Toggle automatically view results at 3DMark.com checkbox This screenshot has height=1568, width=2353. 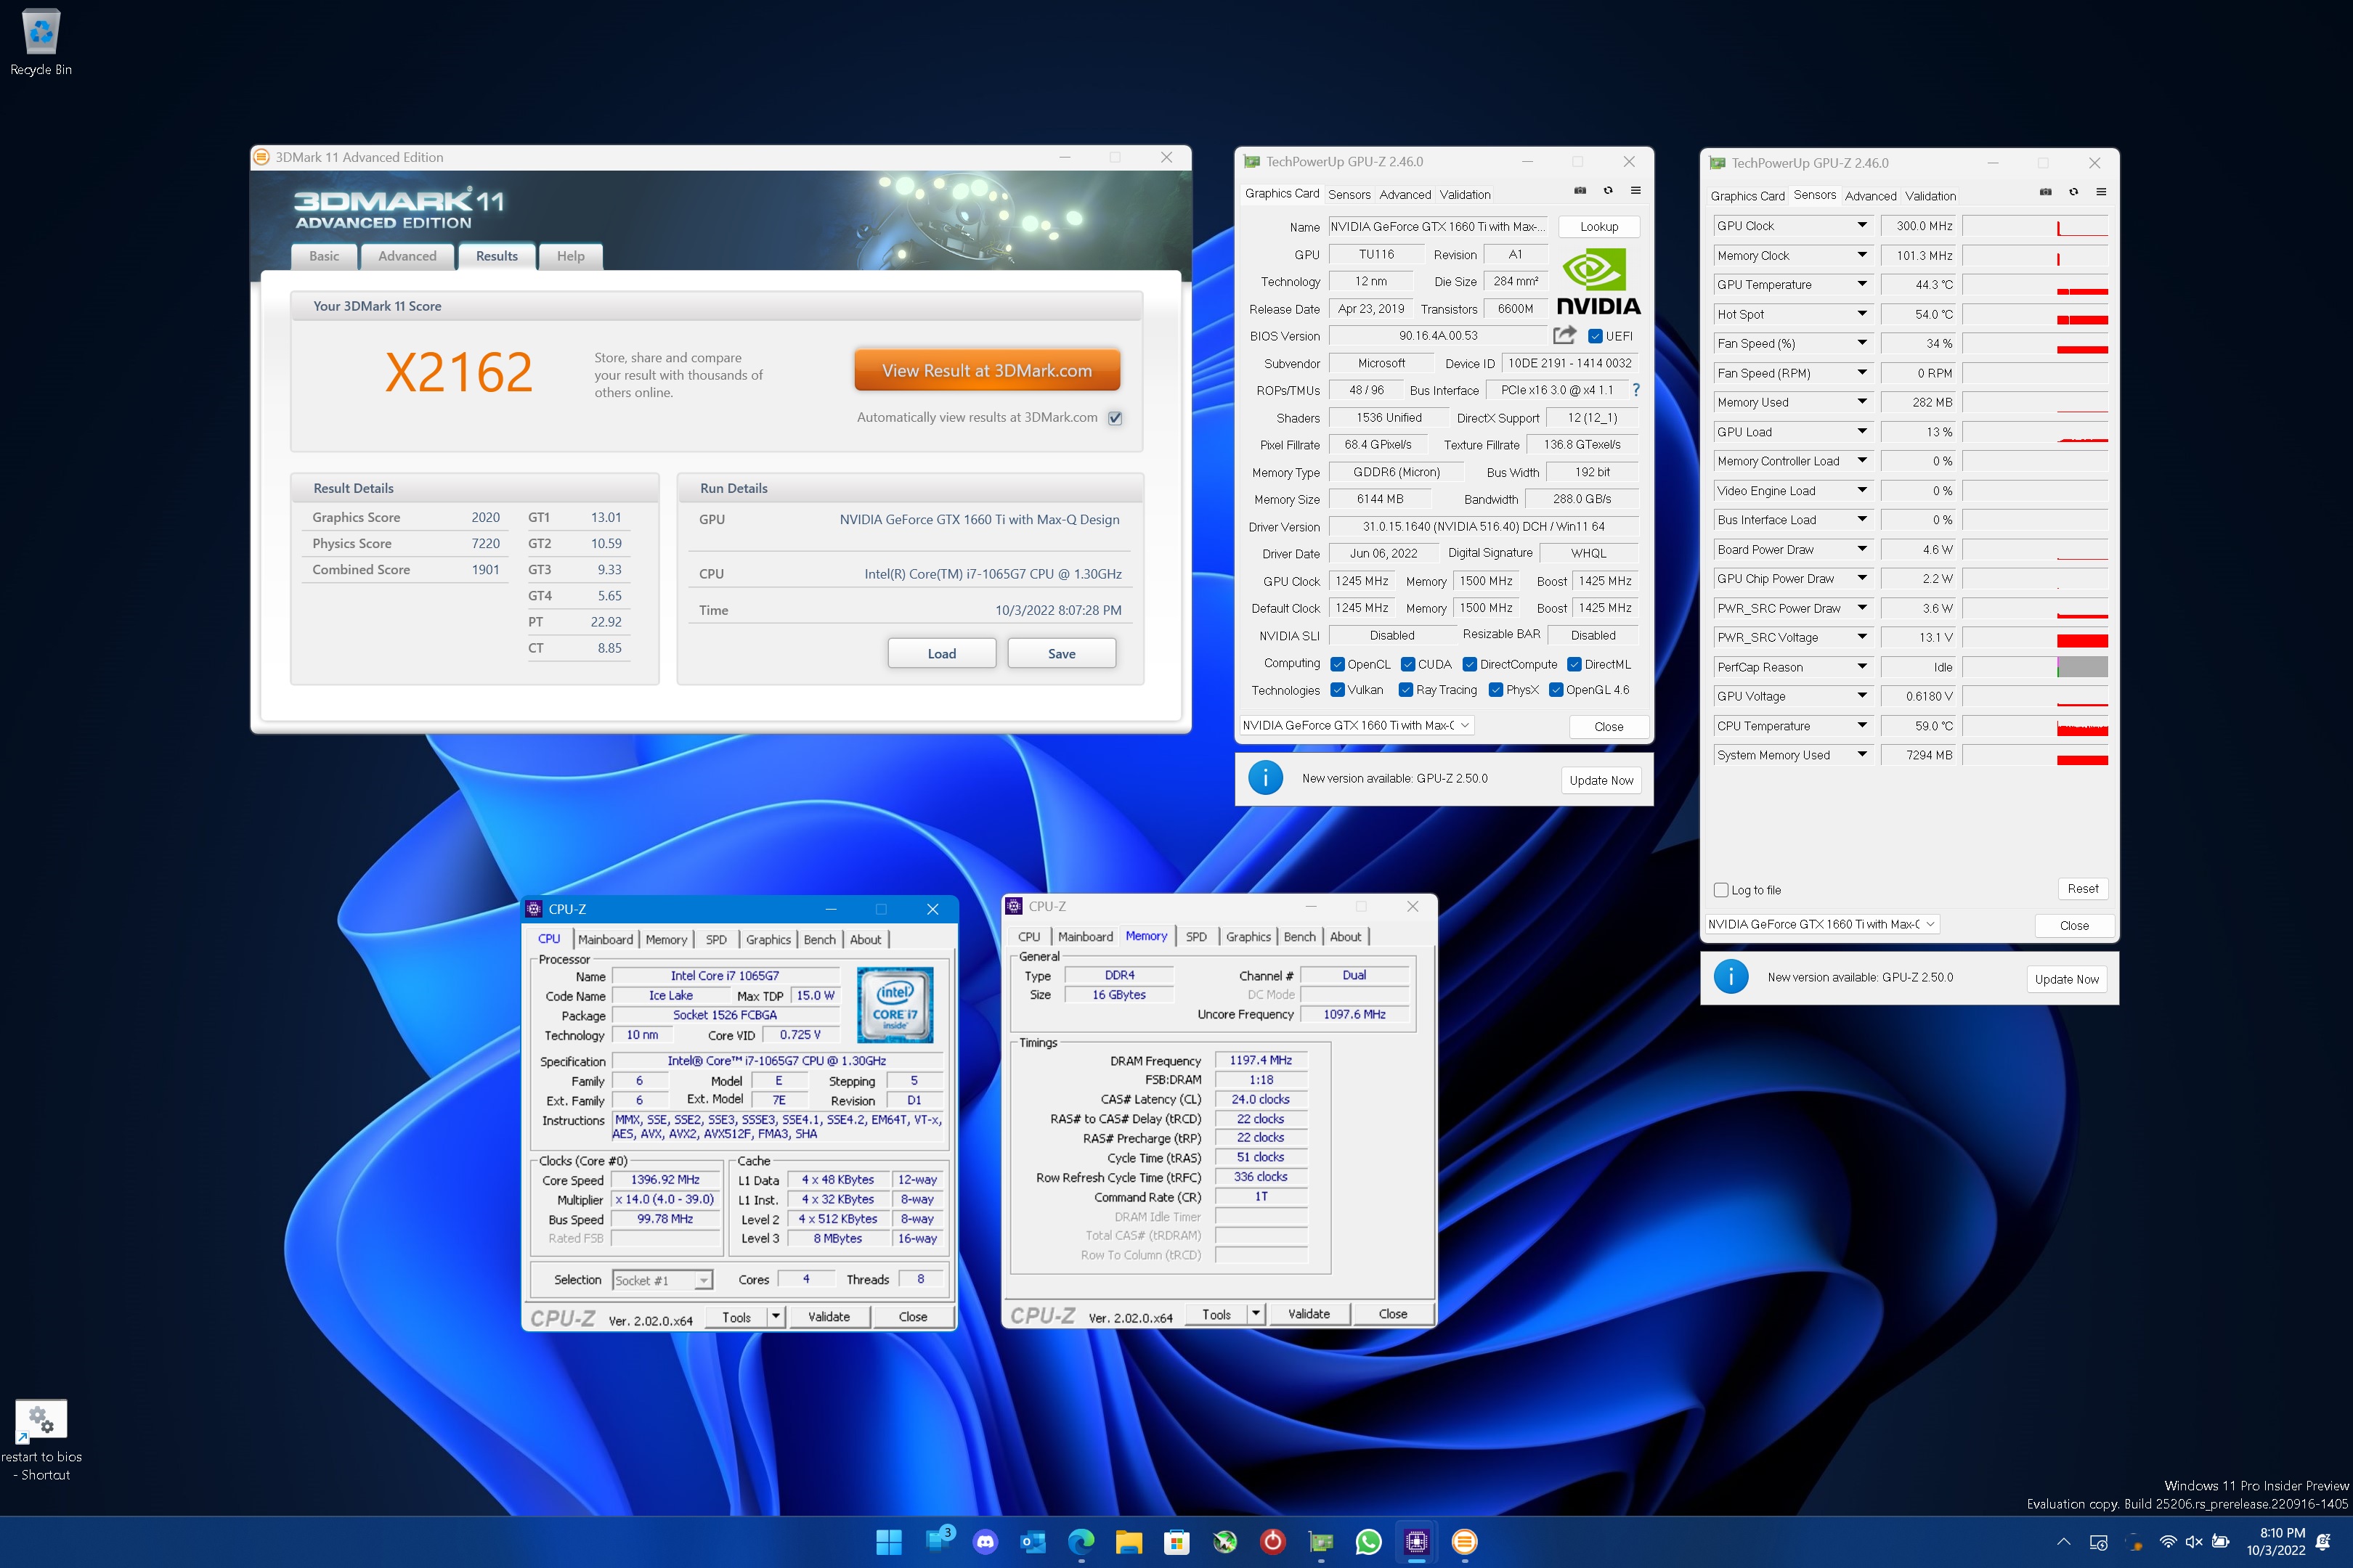(1115, 418)
